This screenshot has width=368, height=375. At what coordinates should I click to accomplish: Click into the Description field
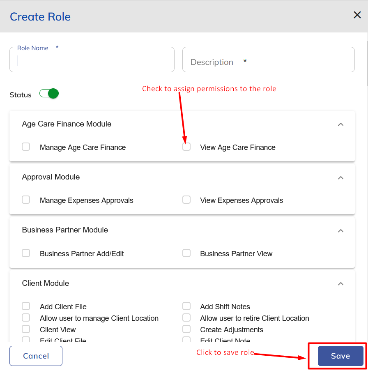coord(268,60)
